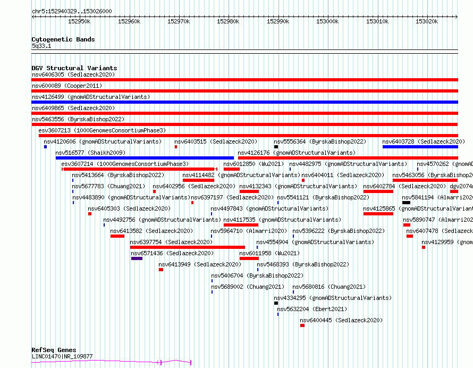Click the nsv5413664 (ByrskaBishop2022) label
The image size is (473, 368).
pos(118,175)
